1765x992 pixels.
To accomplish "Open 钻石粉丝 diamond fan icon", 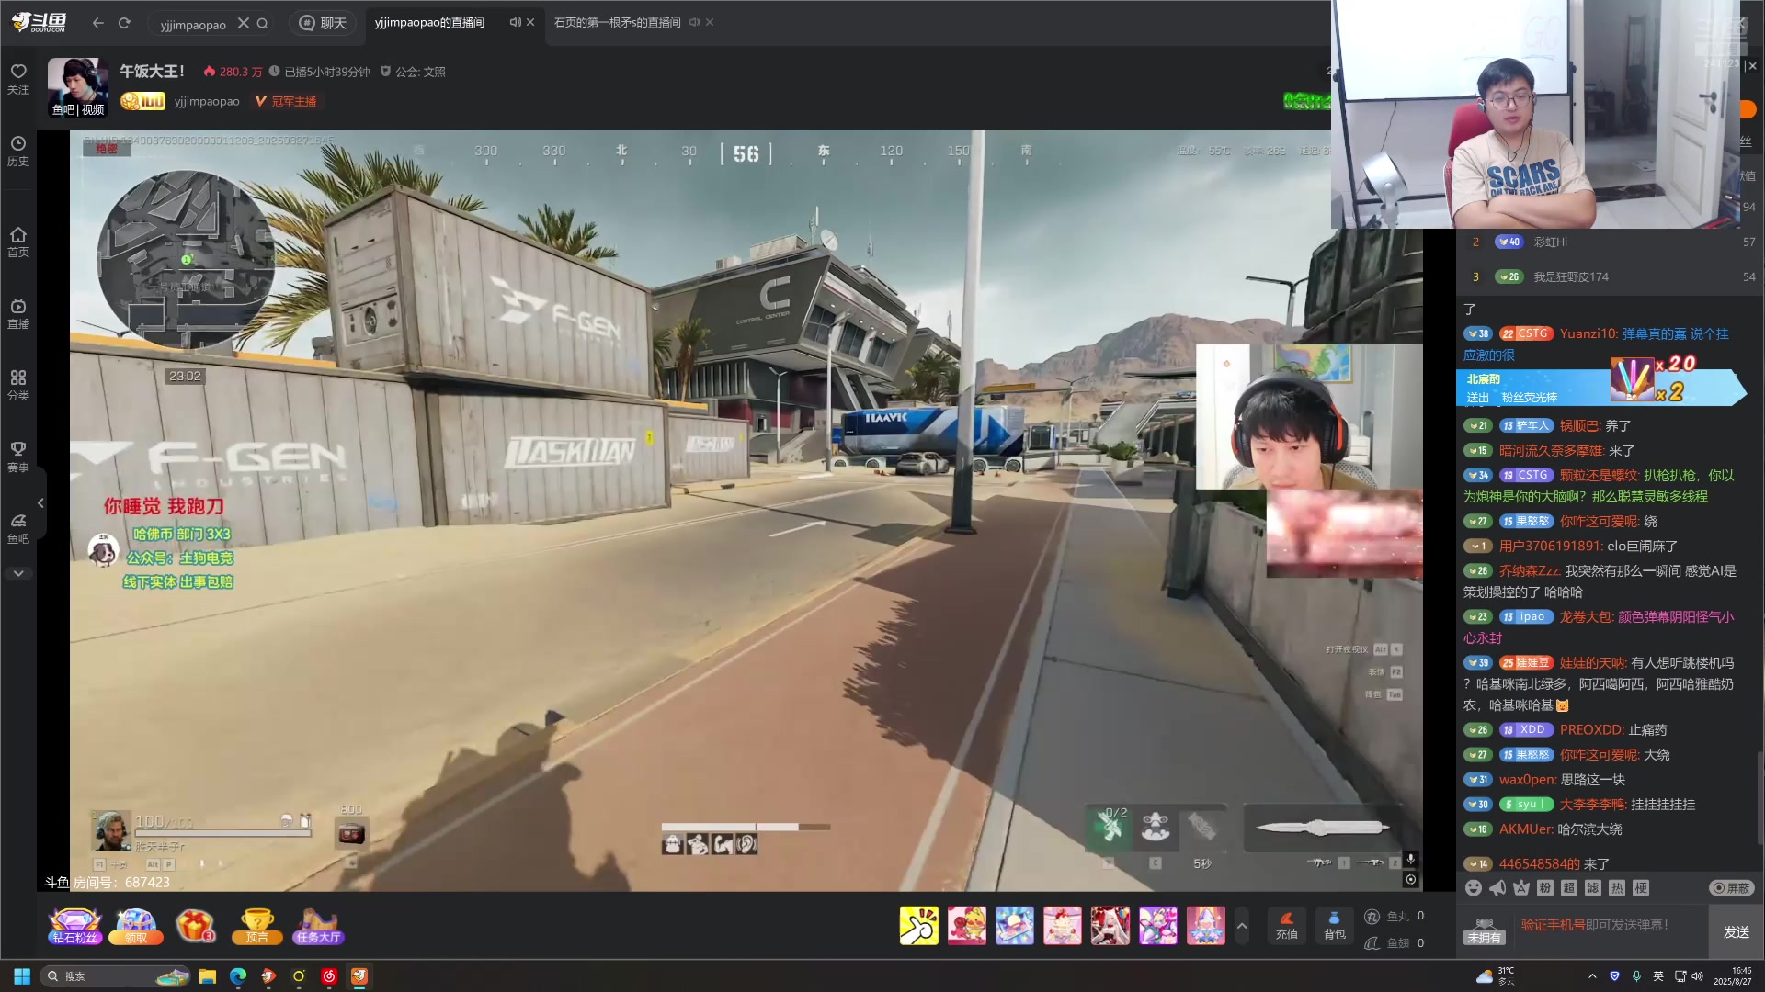I will click(74, 926).
